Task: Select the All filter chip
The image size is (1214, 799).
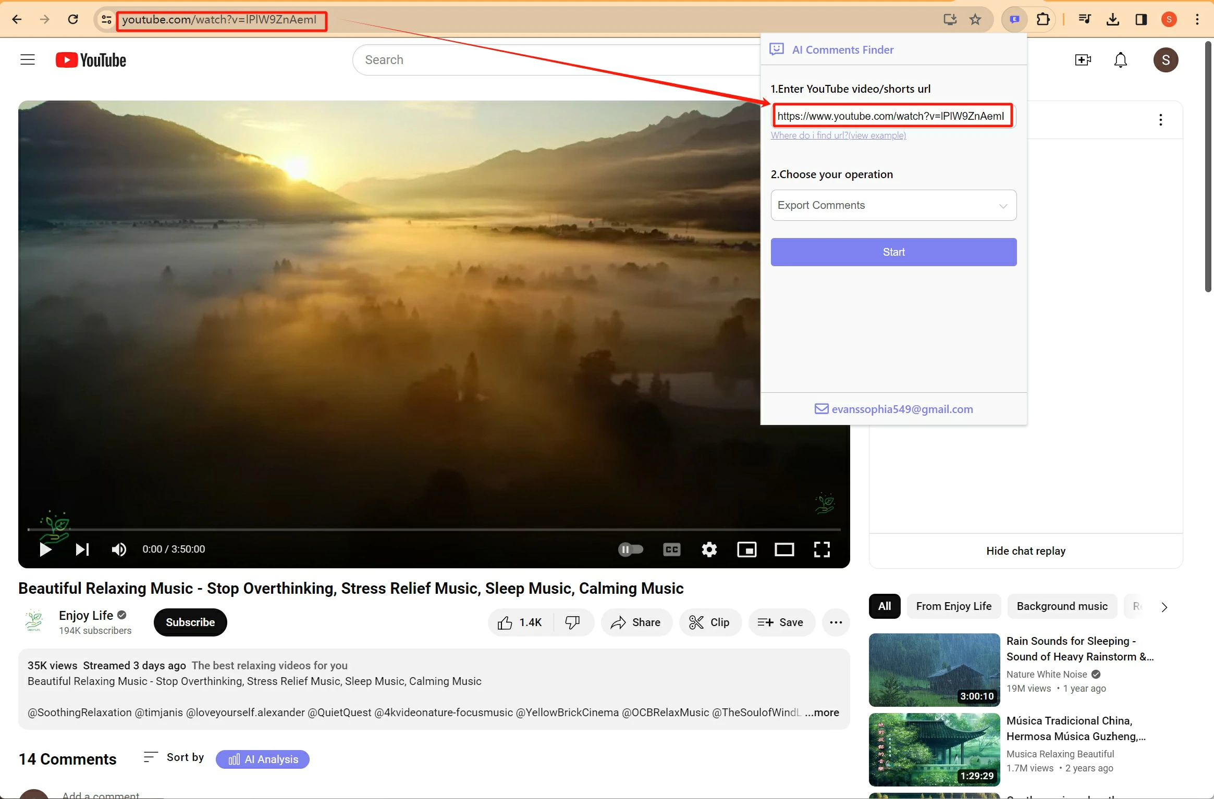Action: point(885,606)
